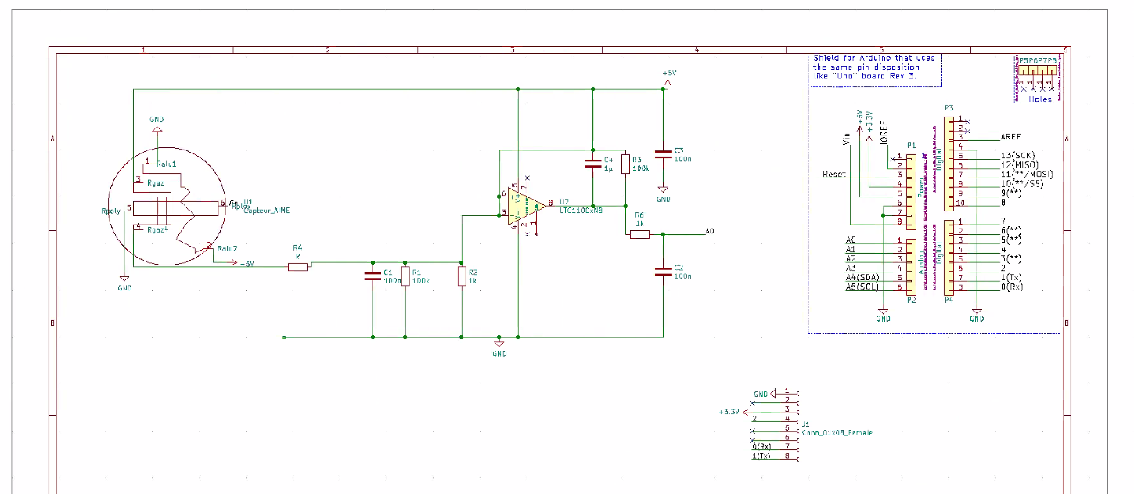Select resistor R4 next to the sensor
Image resolution: width=1134 pixels, height=494 pixels.
(297, 267)
